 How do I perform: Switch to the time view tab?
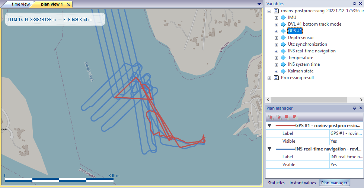[x=20, y=4]
